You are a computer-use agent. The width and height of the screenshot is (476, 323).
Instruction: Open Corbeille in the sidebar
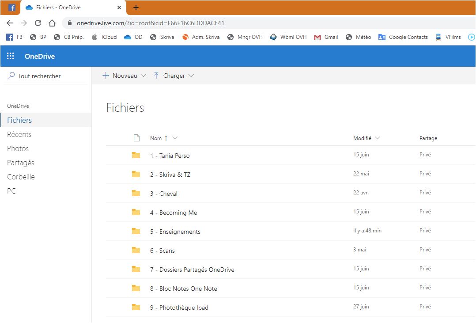[x=21, y=177]
